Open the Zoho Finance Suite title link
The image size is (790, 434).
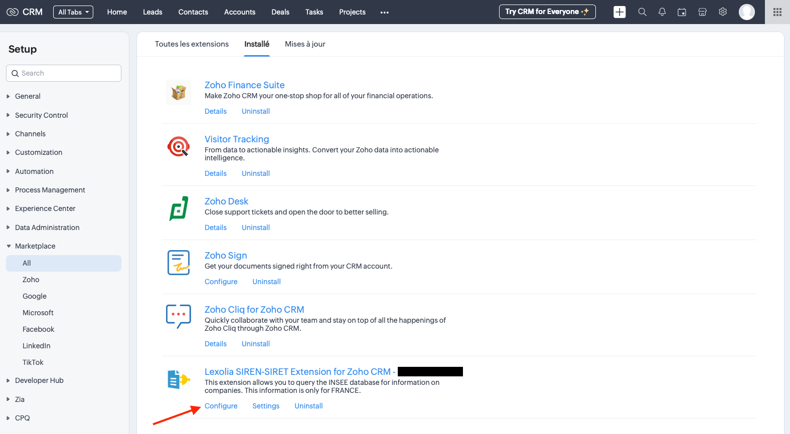tap(244, 85)
